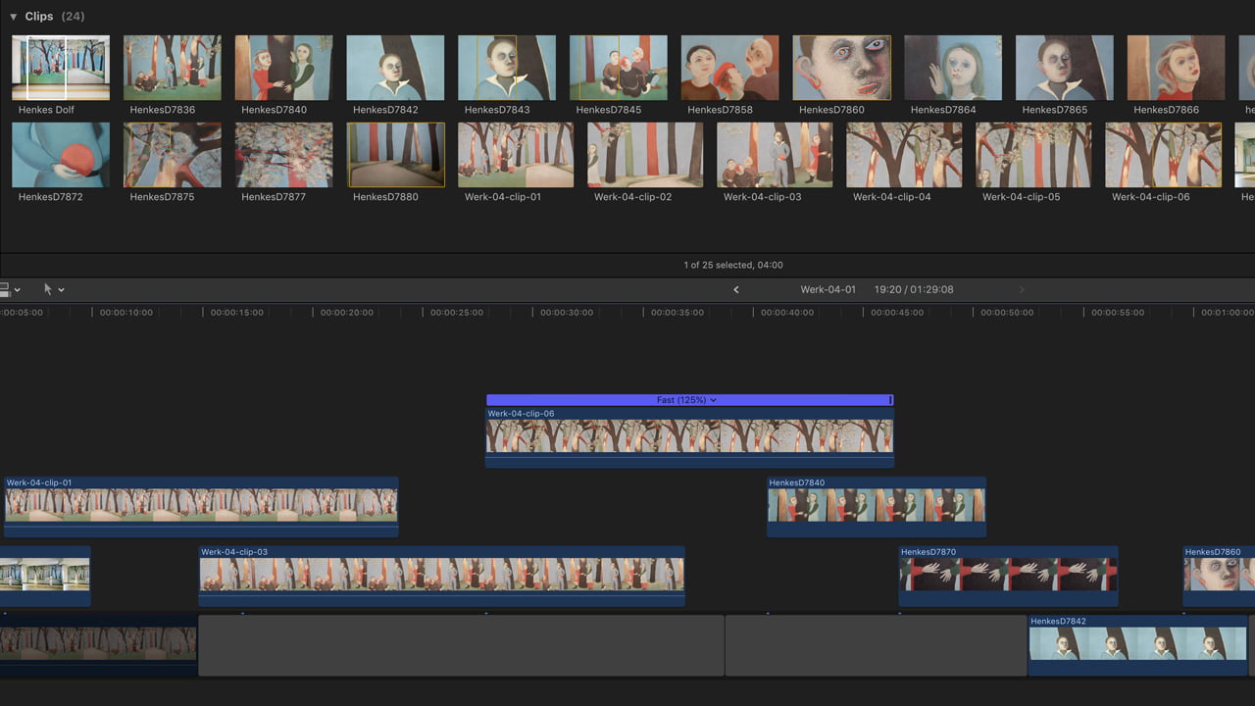Click the retime handle ending the Fast bar
The height and width of the screenshot is (706, 1255).
(890, 400)
